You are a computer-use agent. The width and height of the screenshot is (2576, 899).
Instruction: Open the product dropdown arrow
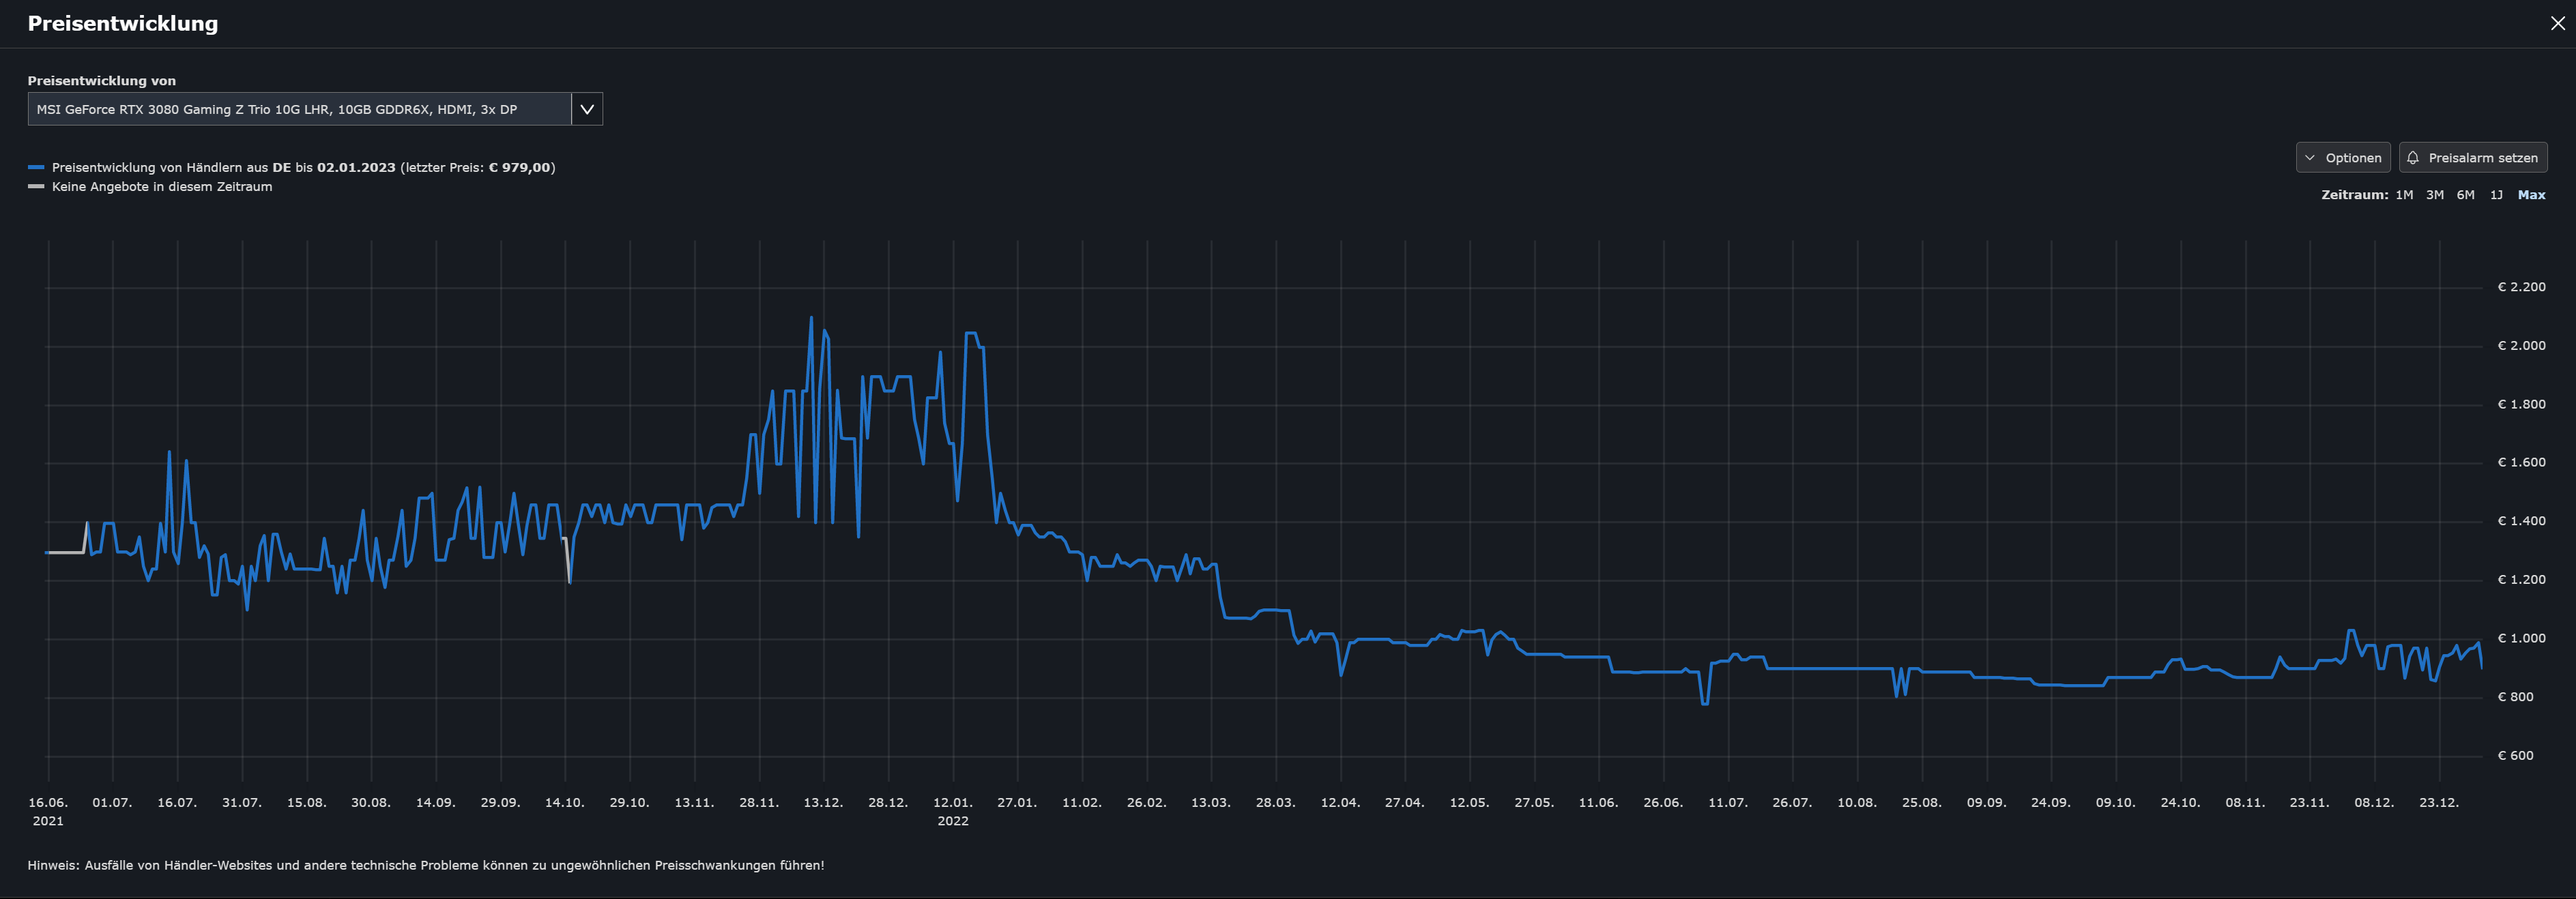[x=587, y=109]
